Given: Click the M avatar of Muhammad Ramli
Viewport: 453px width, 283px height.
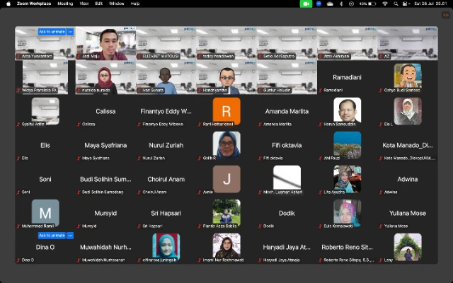Looking at the screenshot, I should (x=45, y=213).
